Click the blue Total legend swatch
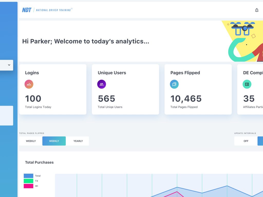 [29, 176]
